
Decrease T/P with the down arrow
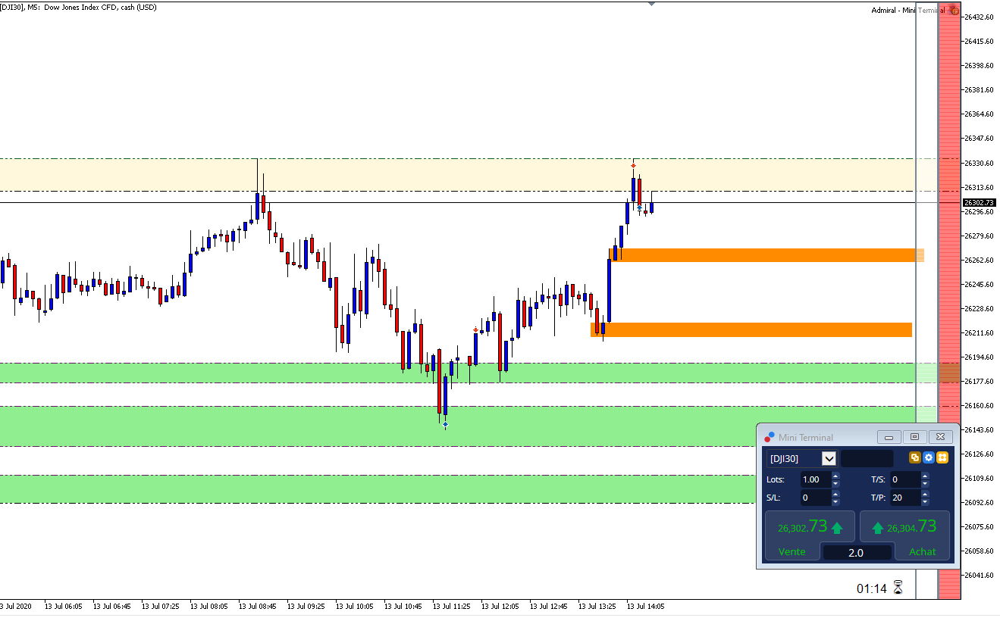coord(925,501)
